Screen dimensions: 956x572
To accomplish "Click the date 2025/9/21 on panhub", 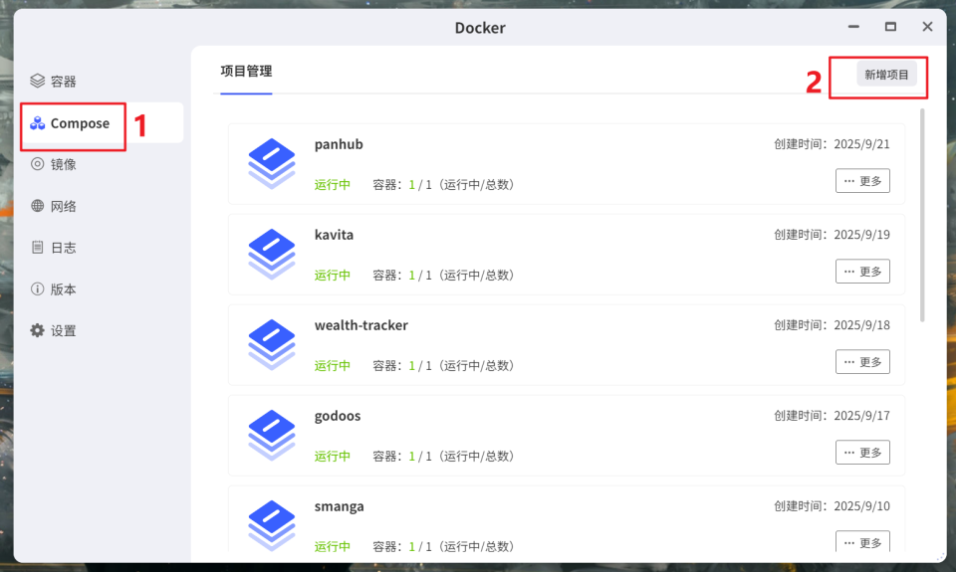I will click(x=861, y=144).
